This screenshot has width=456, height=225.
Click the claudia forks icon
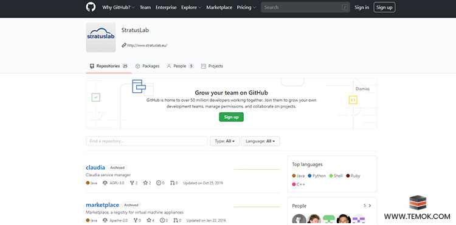132,183
